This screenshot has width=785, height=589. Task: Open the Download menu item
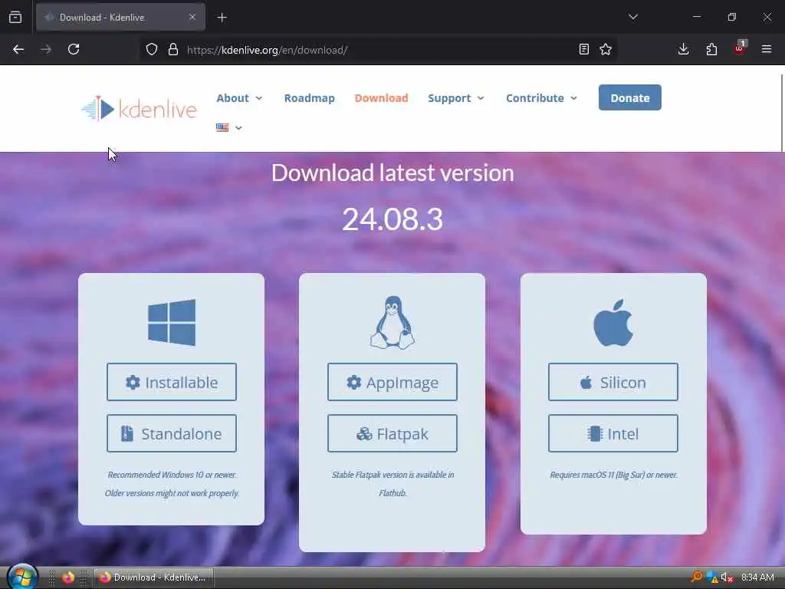click(x=382, y=98)
